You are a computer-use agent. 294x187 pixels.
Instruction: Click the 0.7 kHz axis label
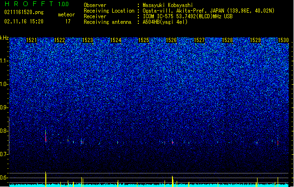[4, 154]
